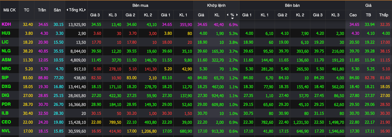Click the Thấp column header
This screenshot has height=137, width=392.
(384, 15)
